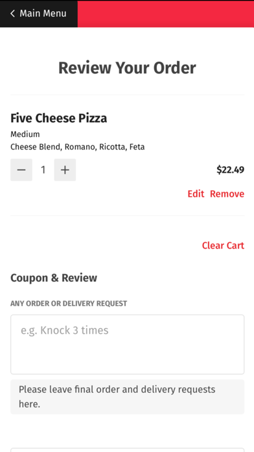Click the final order requests hint box
The width and height of the screenshot is (254, 452).
pyautogui.click(x=128, y=397)
